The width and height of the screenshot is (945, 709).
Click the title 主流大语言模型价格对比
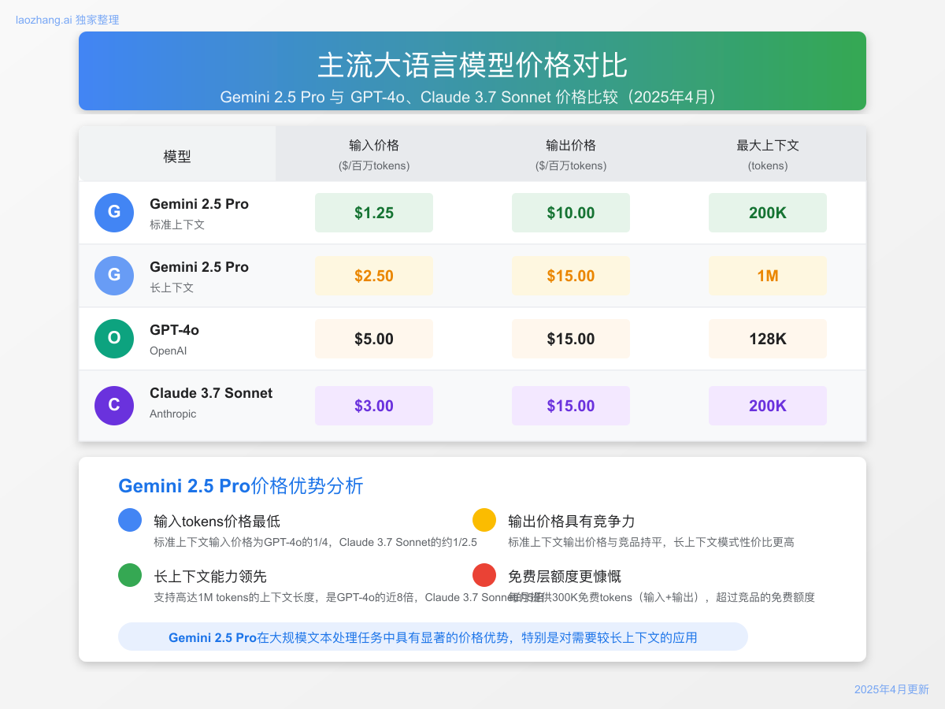[472, 65]
